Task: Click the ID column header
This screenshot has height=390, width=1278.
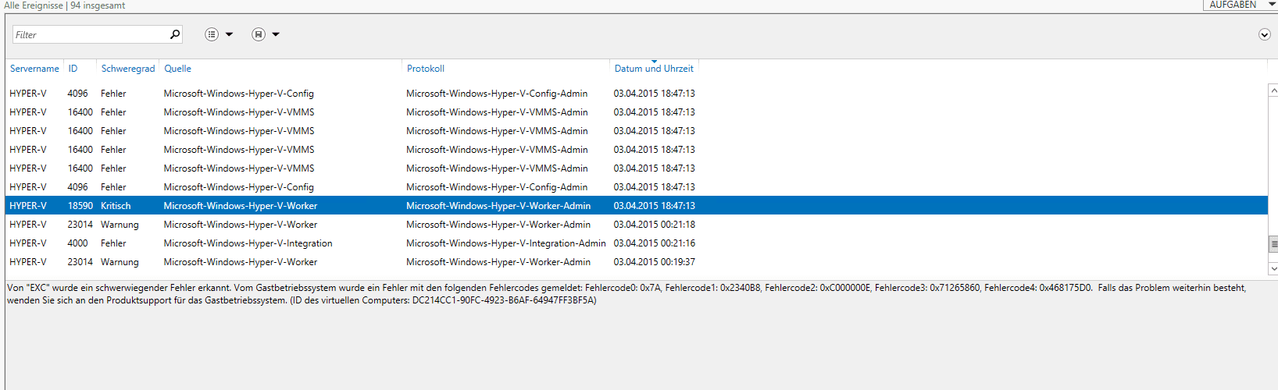Action: pyautogui.click(x=73, y=69)
